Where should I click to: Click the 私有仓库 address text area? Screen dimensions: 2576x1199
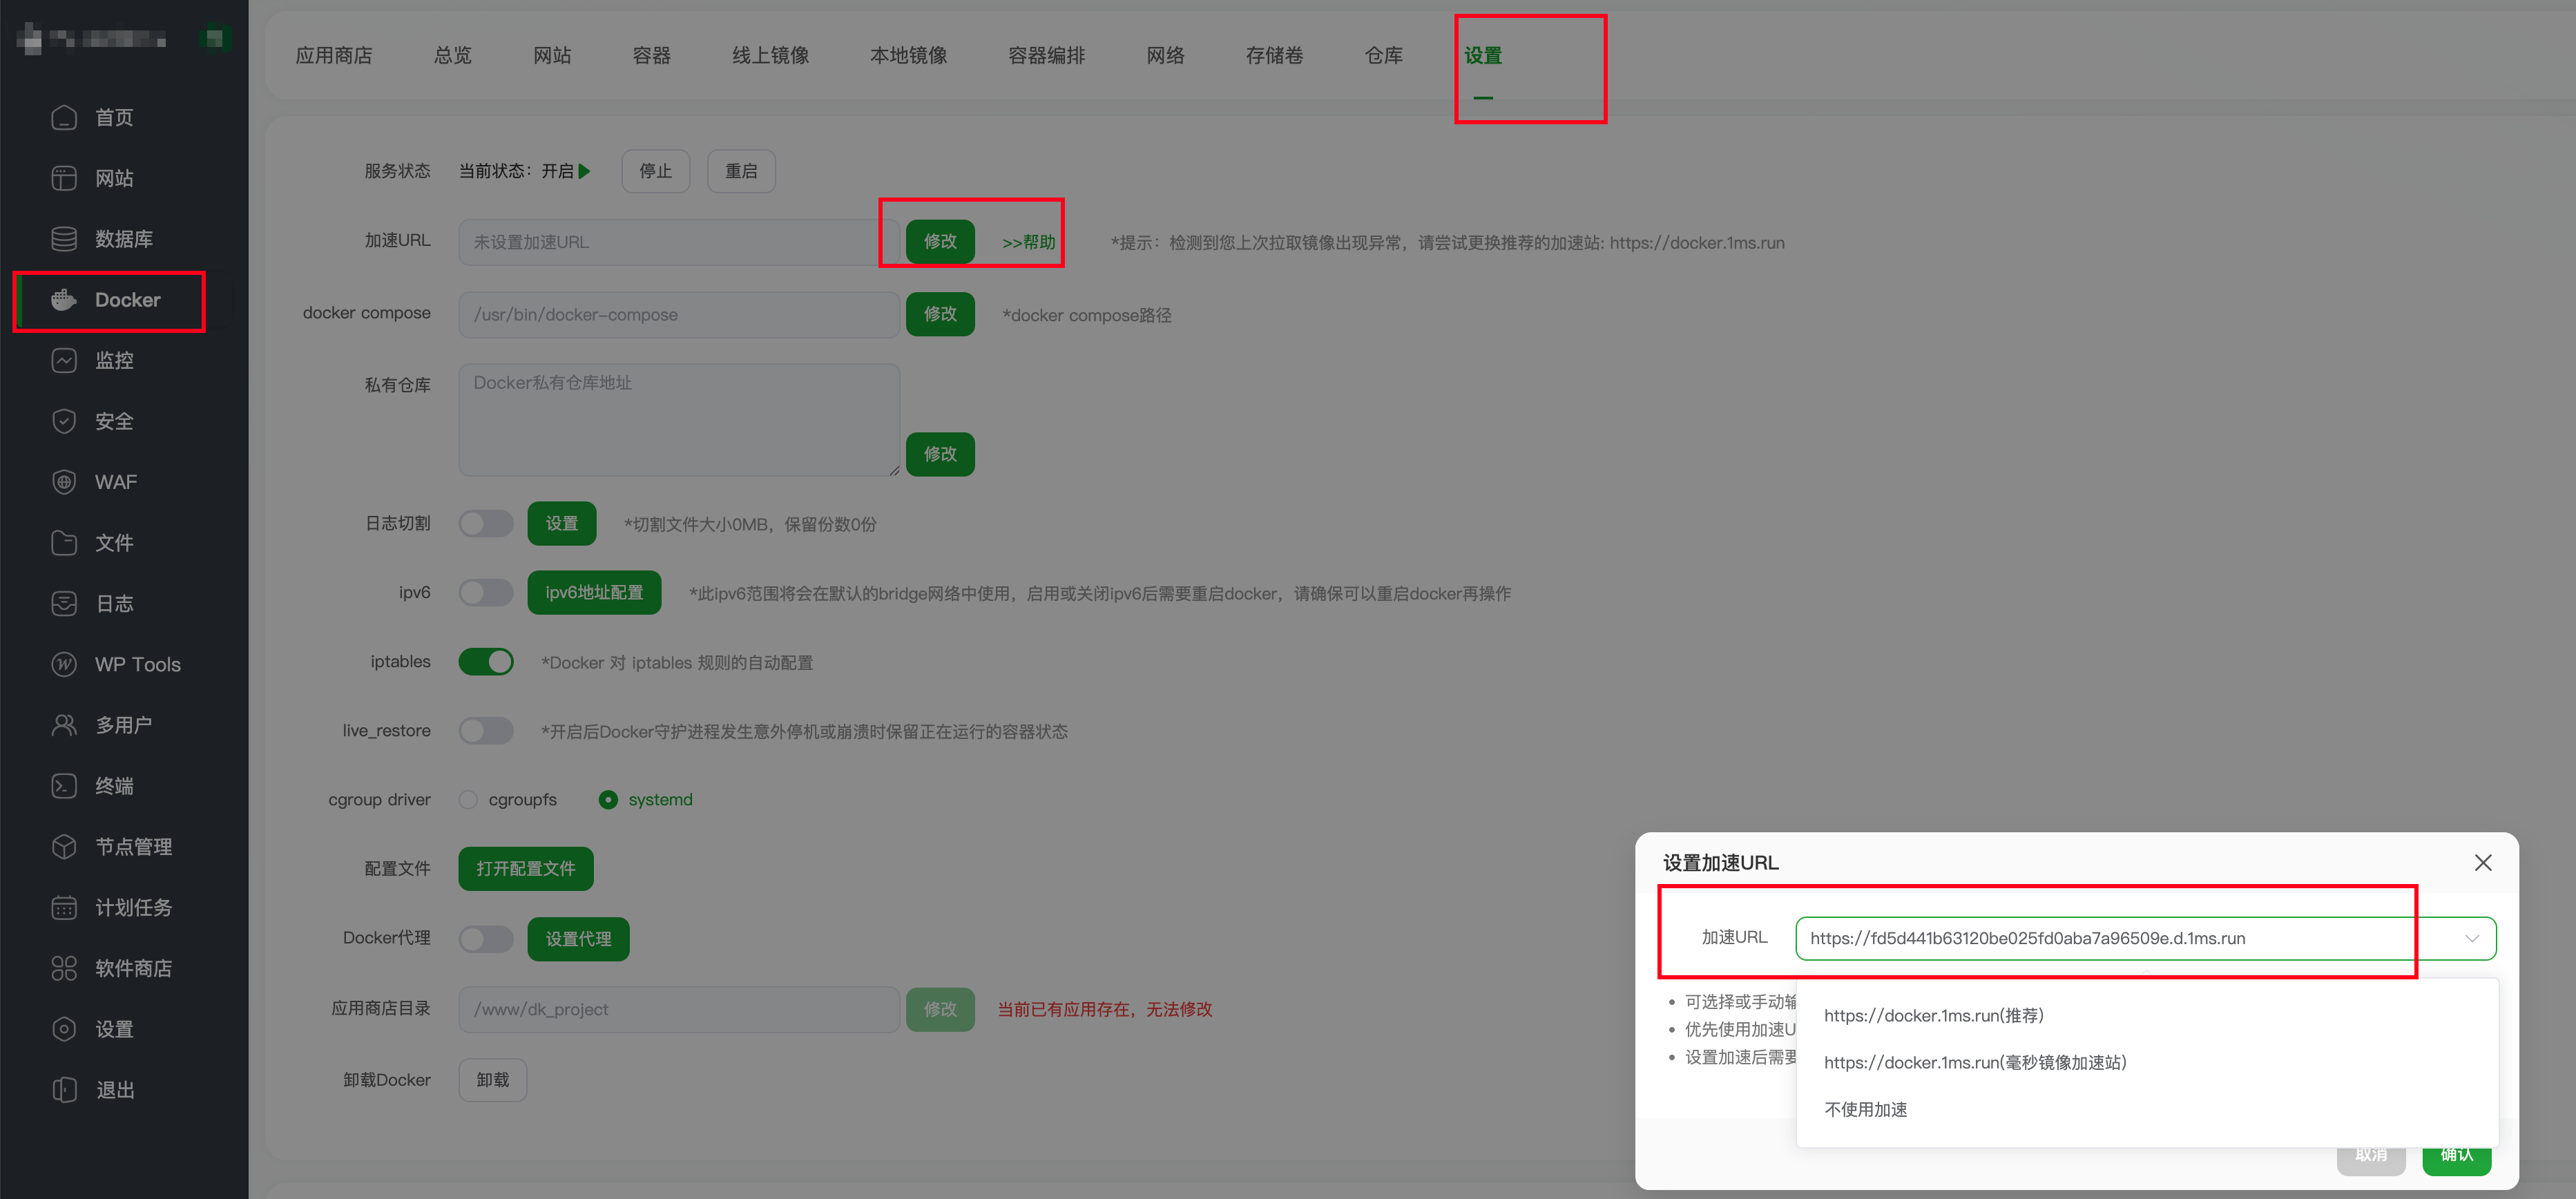679,420
